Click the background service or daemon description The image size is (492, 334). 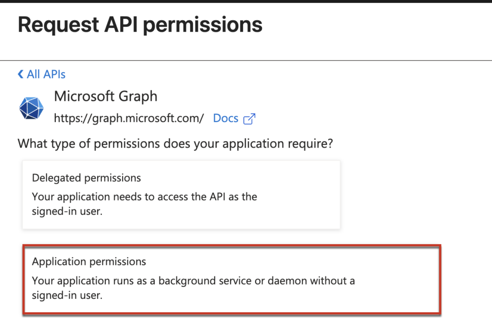(x=193, y=280)
